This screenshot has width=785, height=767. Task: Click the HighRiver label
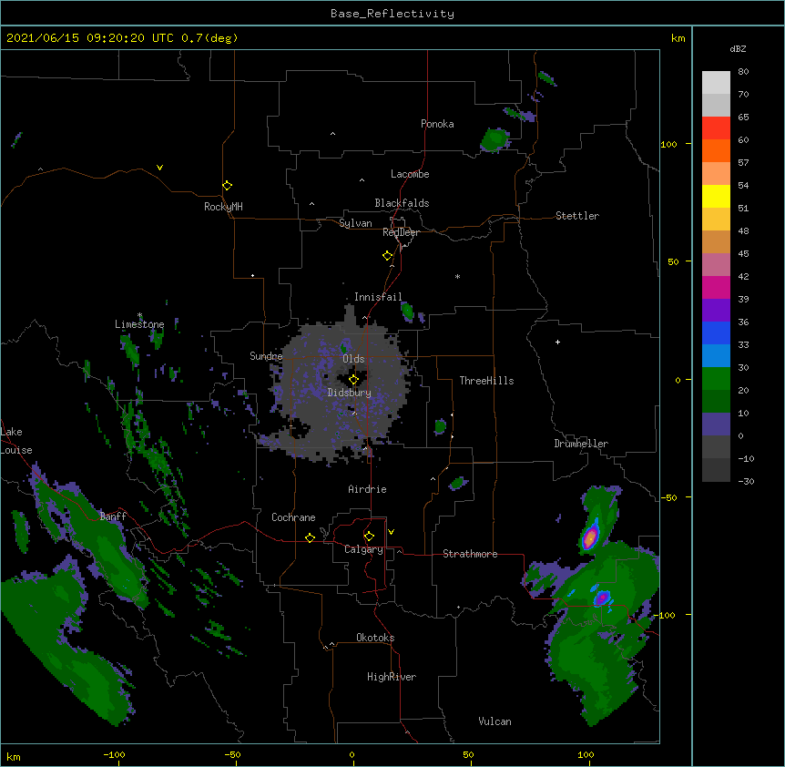[392, 677]
